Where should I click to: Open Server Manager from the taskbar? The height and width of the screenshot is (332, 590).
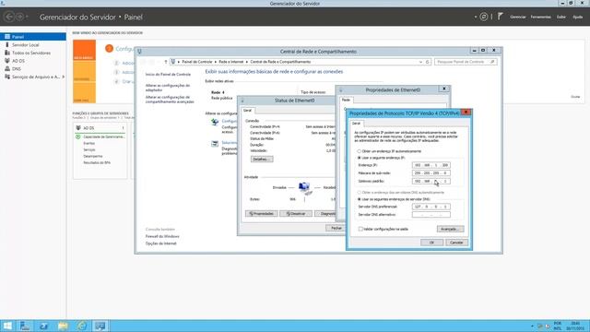coord(25,326)
